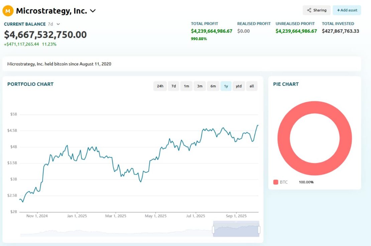Click the BTC label in pie legend
The width and height of the screenshot is (371, 246).
[284, 182]
